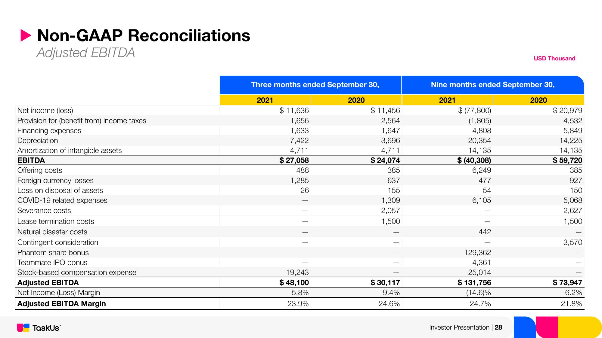The height and width of the screenshot is (338, 602).
Task: Click 'Amortization of intangible assets' label
Action: [x=70, y=151]
